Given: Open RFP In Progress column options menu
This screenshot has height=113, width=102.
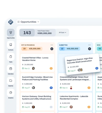Looking at the screenshot, I should [52, 45].
